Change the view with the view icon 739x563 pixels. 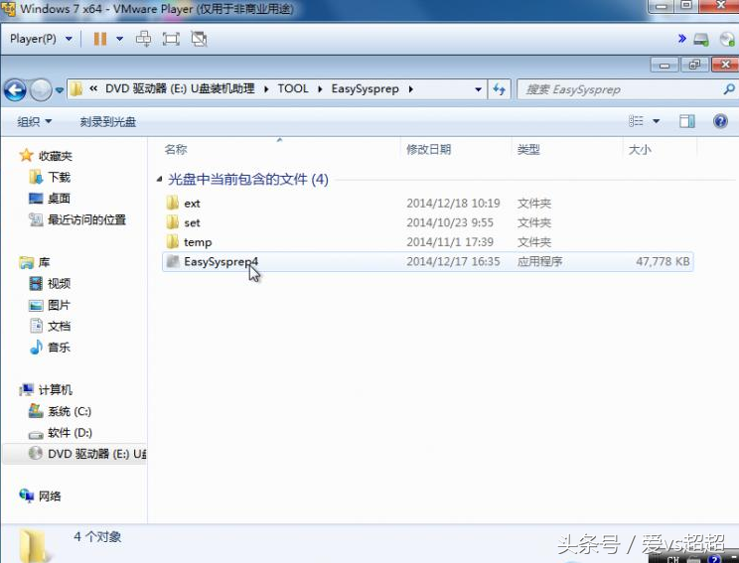(x=636, y=121)
